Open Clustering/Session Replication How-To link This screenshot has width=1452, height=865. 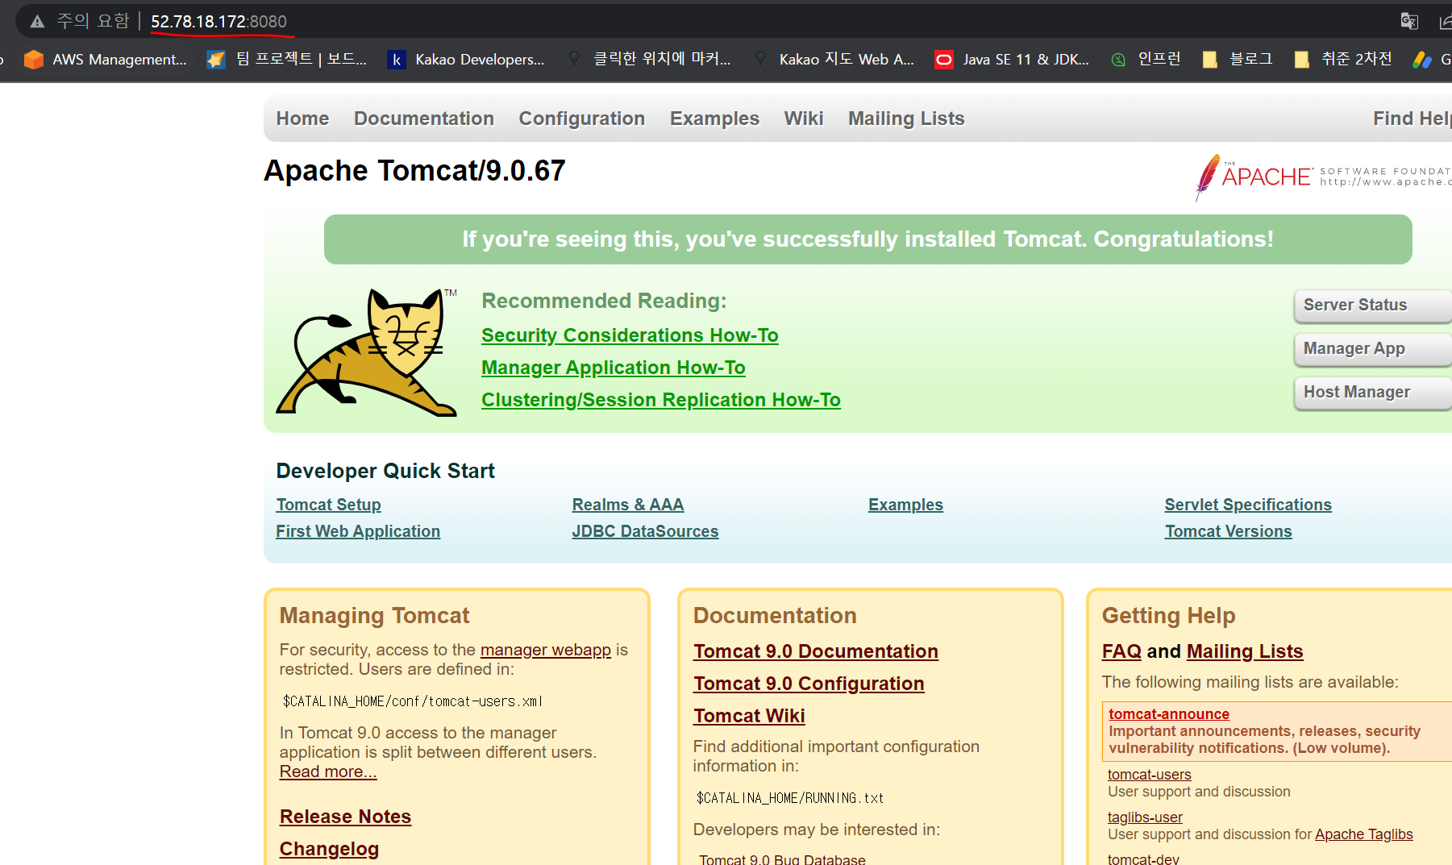tap(661, 400)
